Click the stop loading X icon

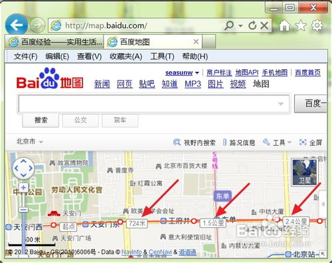(x=264, y=25)
